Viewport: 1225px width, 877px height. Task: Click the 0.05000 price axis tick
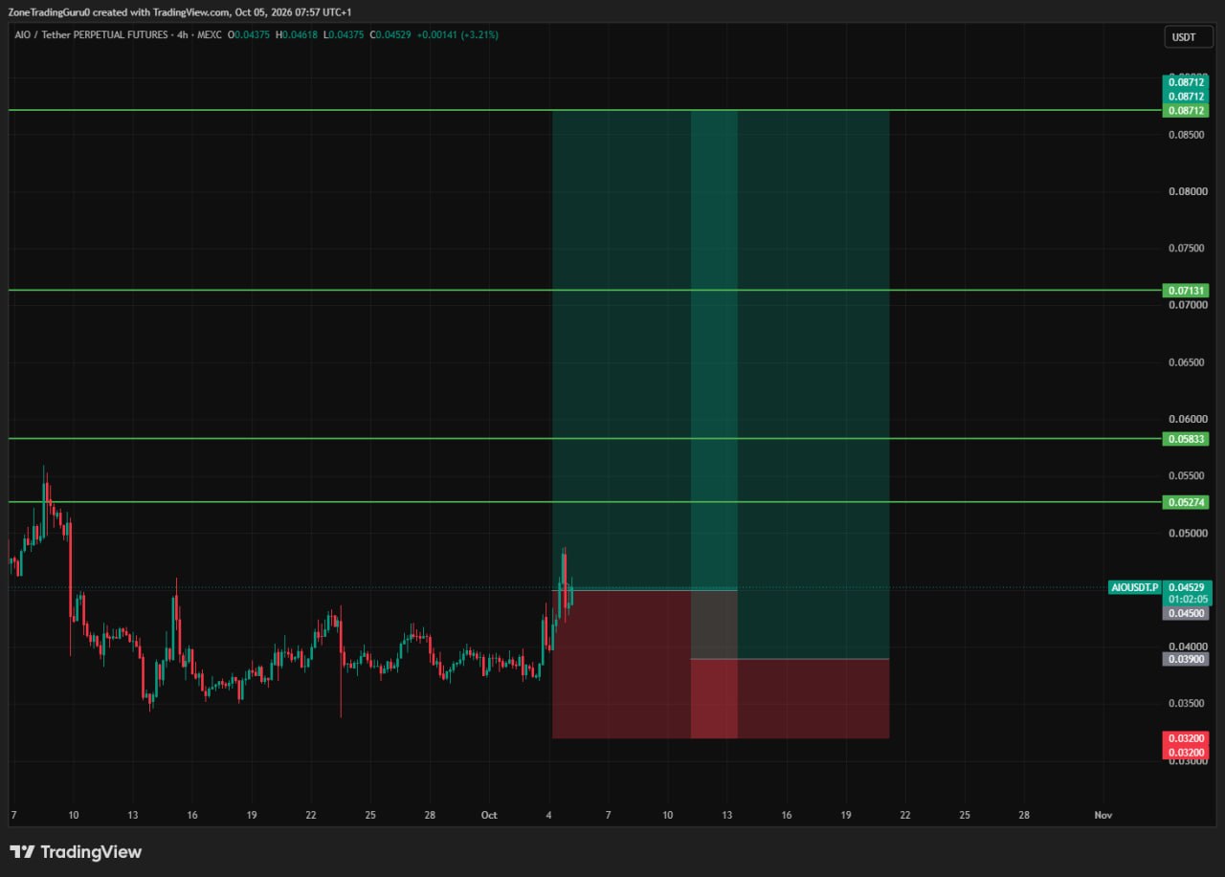(1186, 534)
